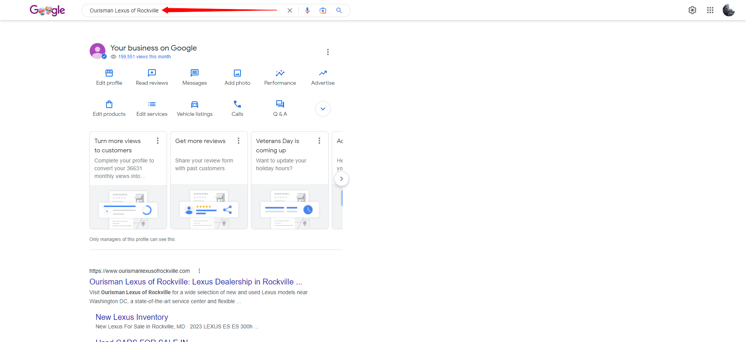Open Get more reviews card
This screenshot has width=746, height=342.
[x=209, y=180]
